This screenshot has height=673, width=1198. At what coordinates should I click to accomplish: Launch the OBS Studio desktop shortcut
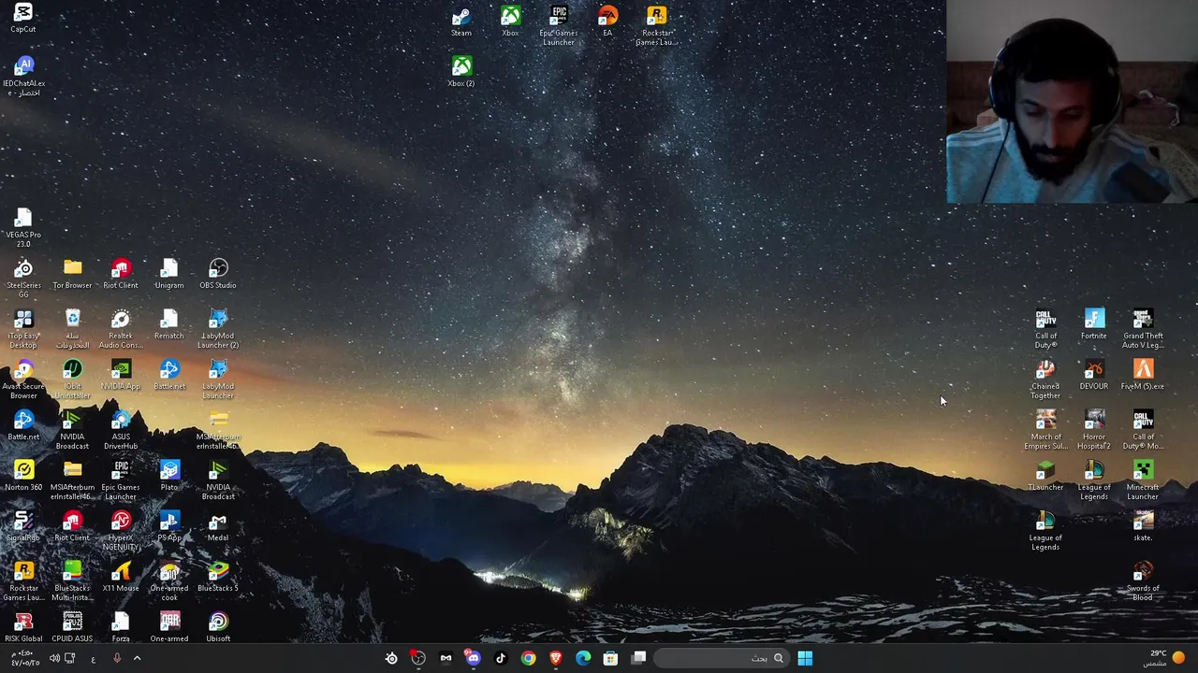218,273
